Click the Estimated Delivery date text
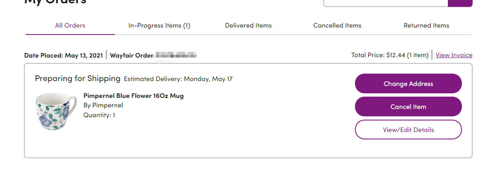 [x=178, y=79]
